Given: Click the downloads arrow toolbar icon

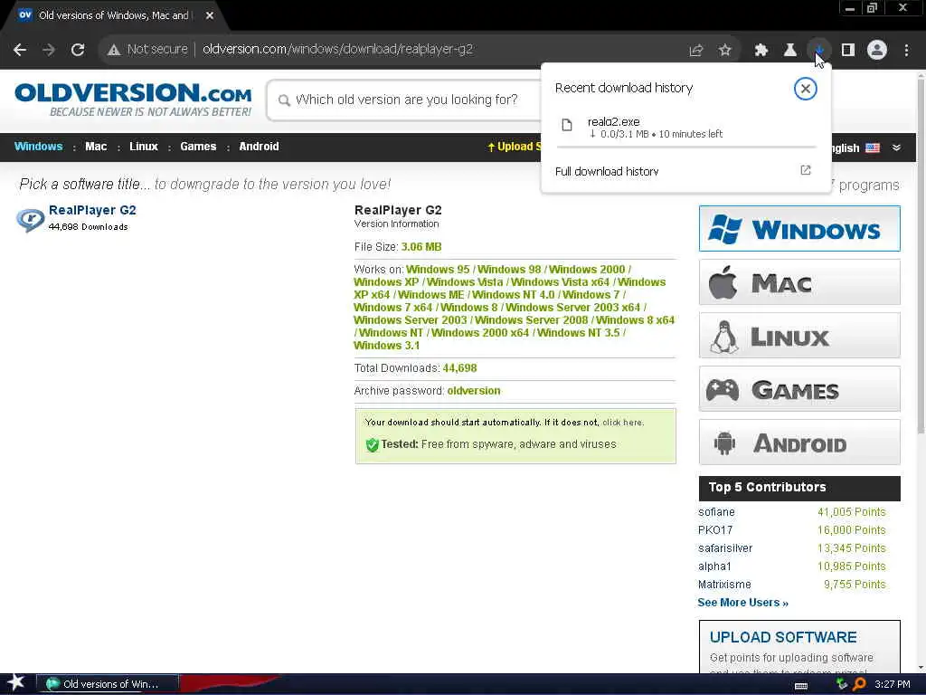Looking at the screenshot, I should pyautogui.click(x=819, y=51).
